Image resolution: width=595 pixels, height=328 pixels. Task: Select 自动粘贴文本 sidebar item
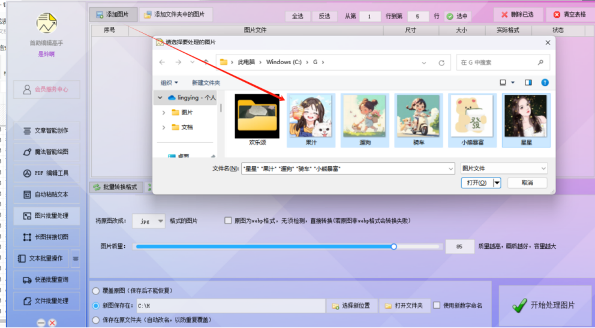coord(47,194)
